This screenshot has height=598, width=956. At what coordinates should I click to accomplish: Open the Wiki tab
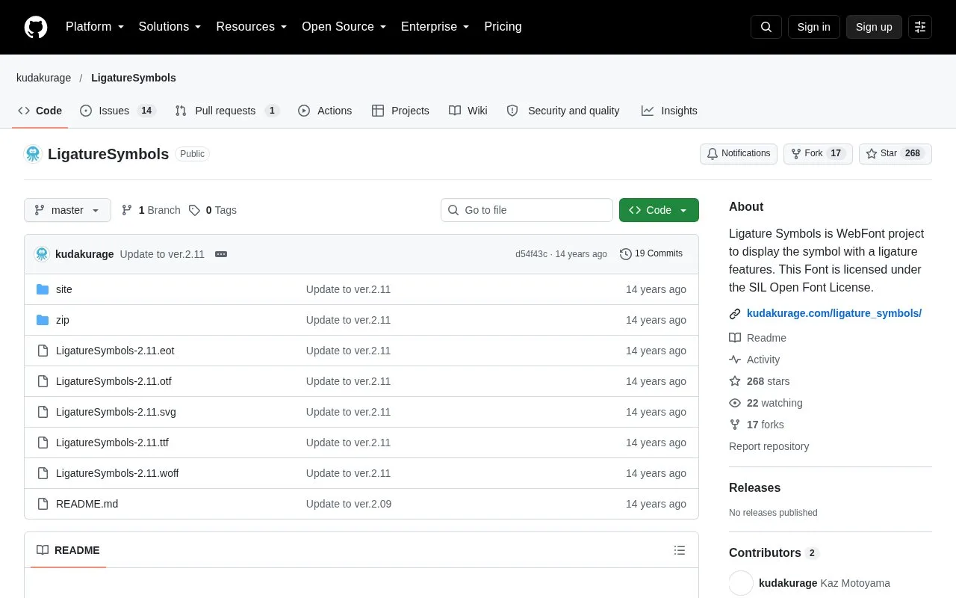(468, 111)
